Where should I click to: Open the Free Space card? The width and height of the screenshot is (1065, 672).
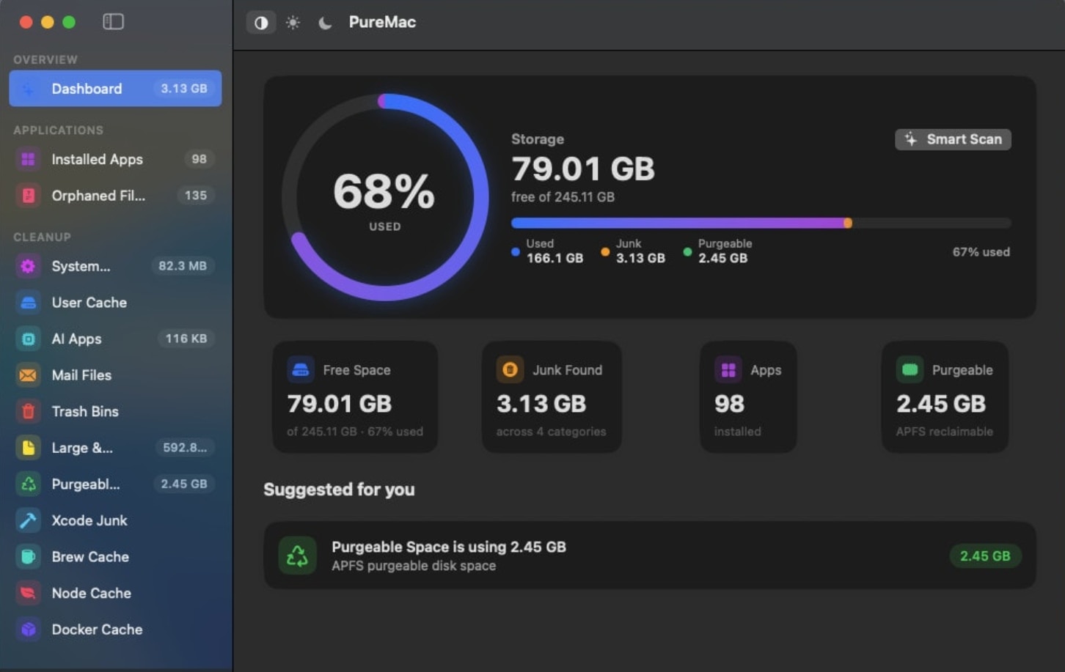click(x=355, y=396)
